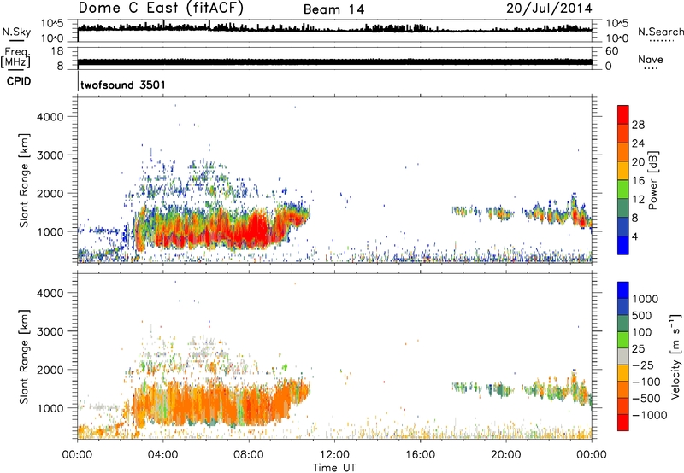Click the '4000' tick of the power panel
This screenshot has height=473, width=684.
point(50,117)
